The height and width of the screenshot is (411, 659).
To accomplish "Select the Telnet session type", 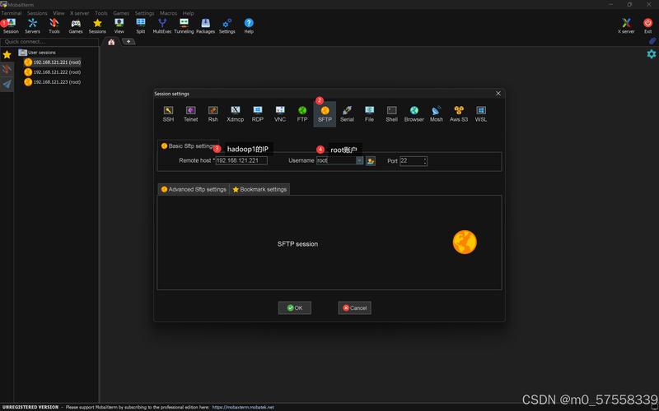I will click(x=191, y=113).
